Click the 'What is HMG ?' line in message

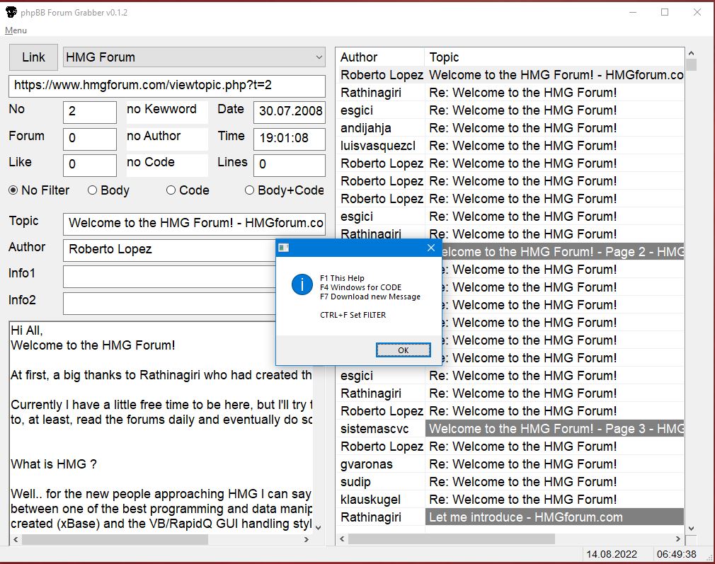[54, 464]
